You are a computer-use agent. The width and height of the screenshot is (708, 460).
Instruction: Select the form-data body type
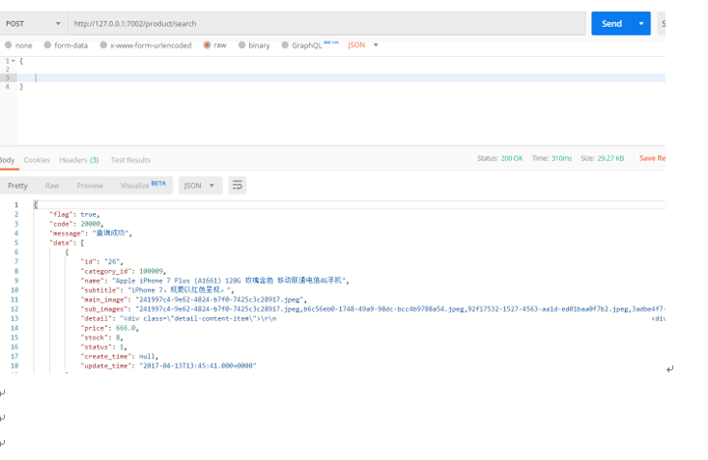[x=66, y=45]
